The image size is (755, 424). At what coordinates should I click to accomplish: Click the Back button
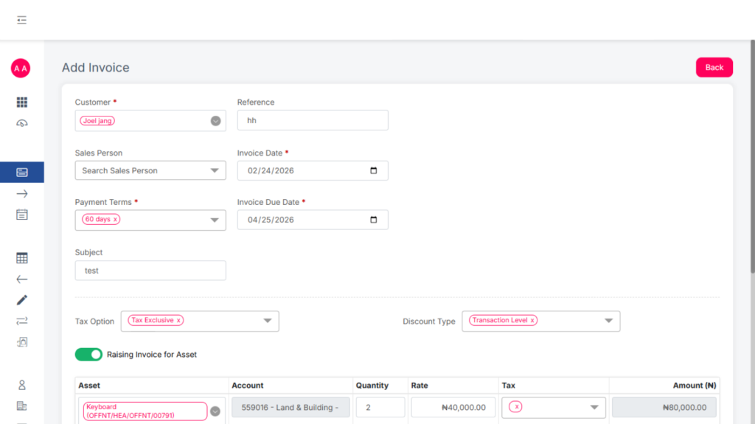(x=714, y=67)
